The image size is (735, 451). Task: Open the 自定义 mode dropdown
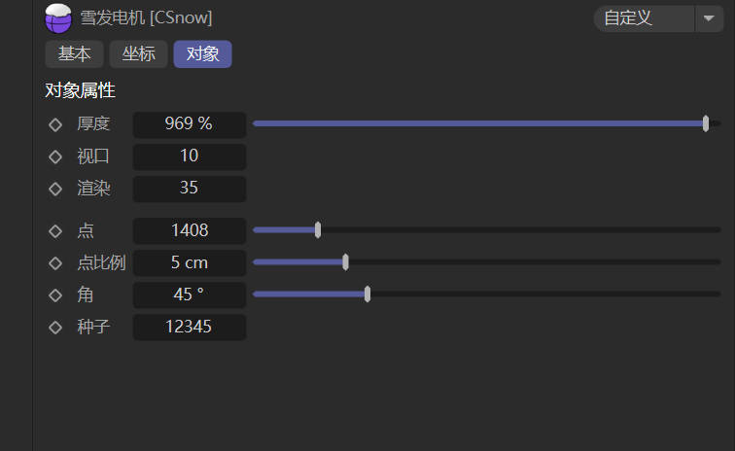click(x=642, y=18)
